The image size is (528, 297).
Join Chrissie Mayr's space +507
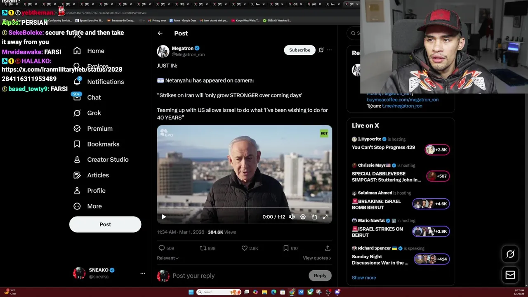438,176
